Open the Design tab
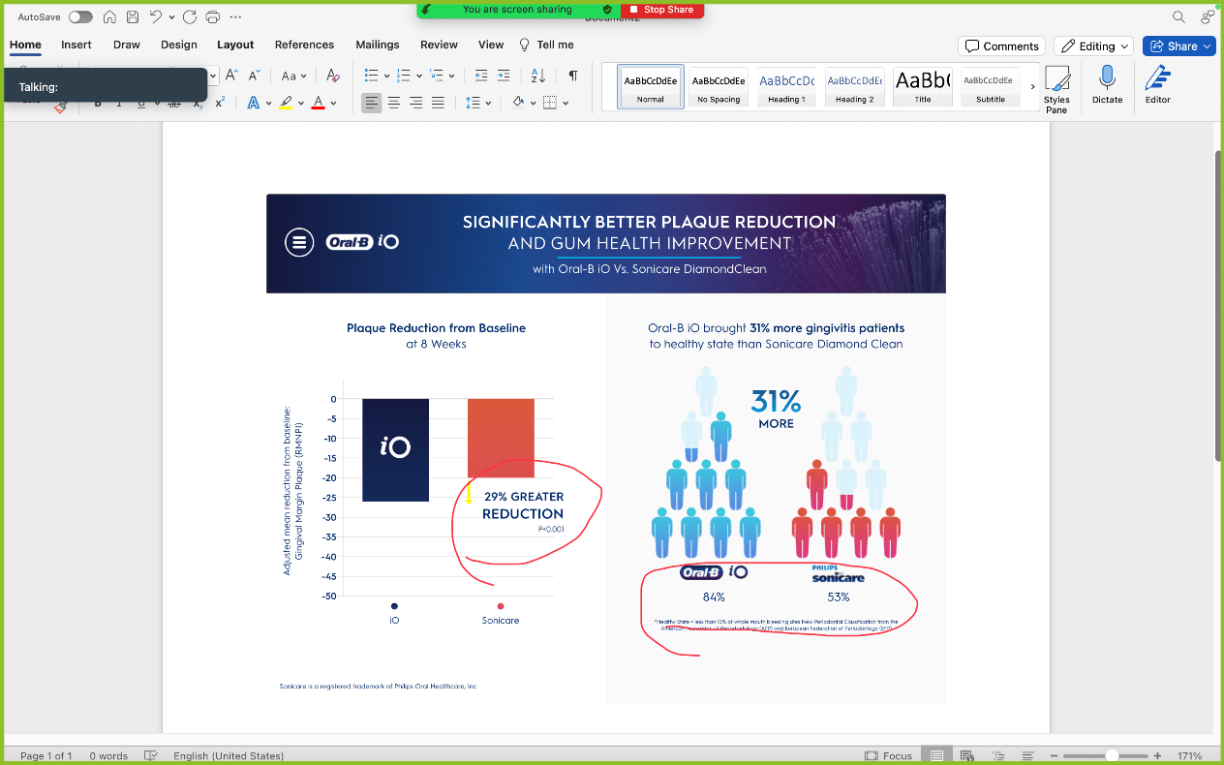 point(179,45)
